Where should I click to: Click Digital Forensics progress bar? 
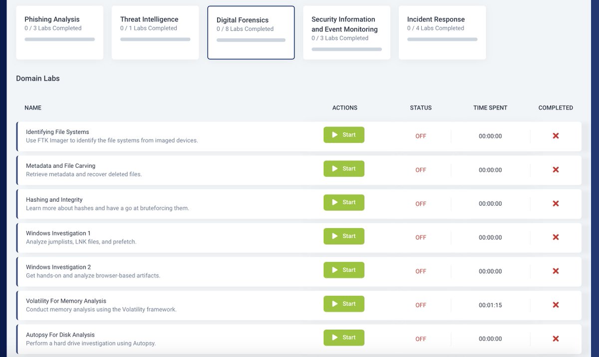coord(251,40)
